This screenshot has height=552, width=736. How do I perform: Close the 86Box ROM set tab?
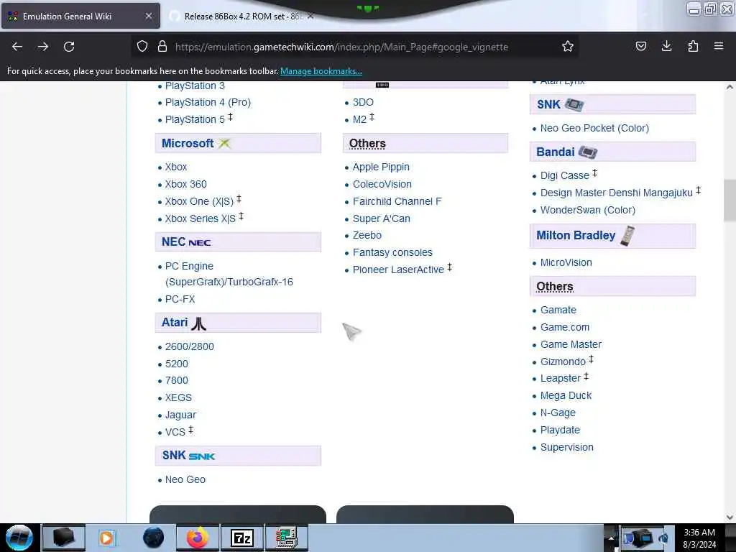pos(310,16)
